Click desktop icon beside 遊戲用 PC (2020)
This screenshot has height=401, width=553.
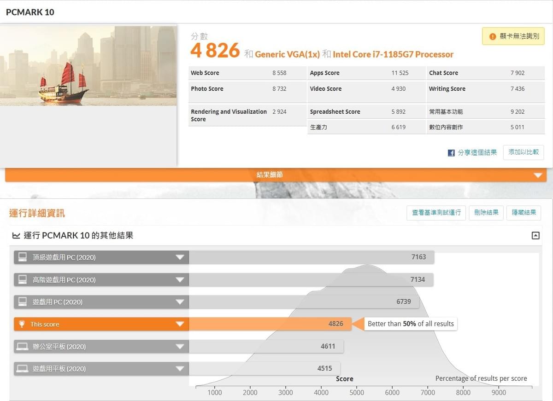[x=22, y=302]
